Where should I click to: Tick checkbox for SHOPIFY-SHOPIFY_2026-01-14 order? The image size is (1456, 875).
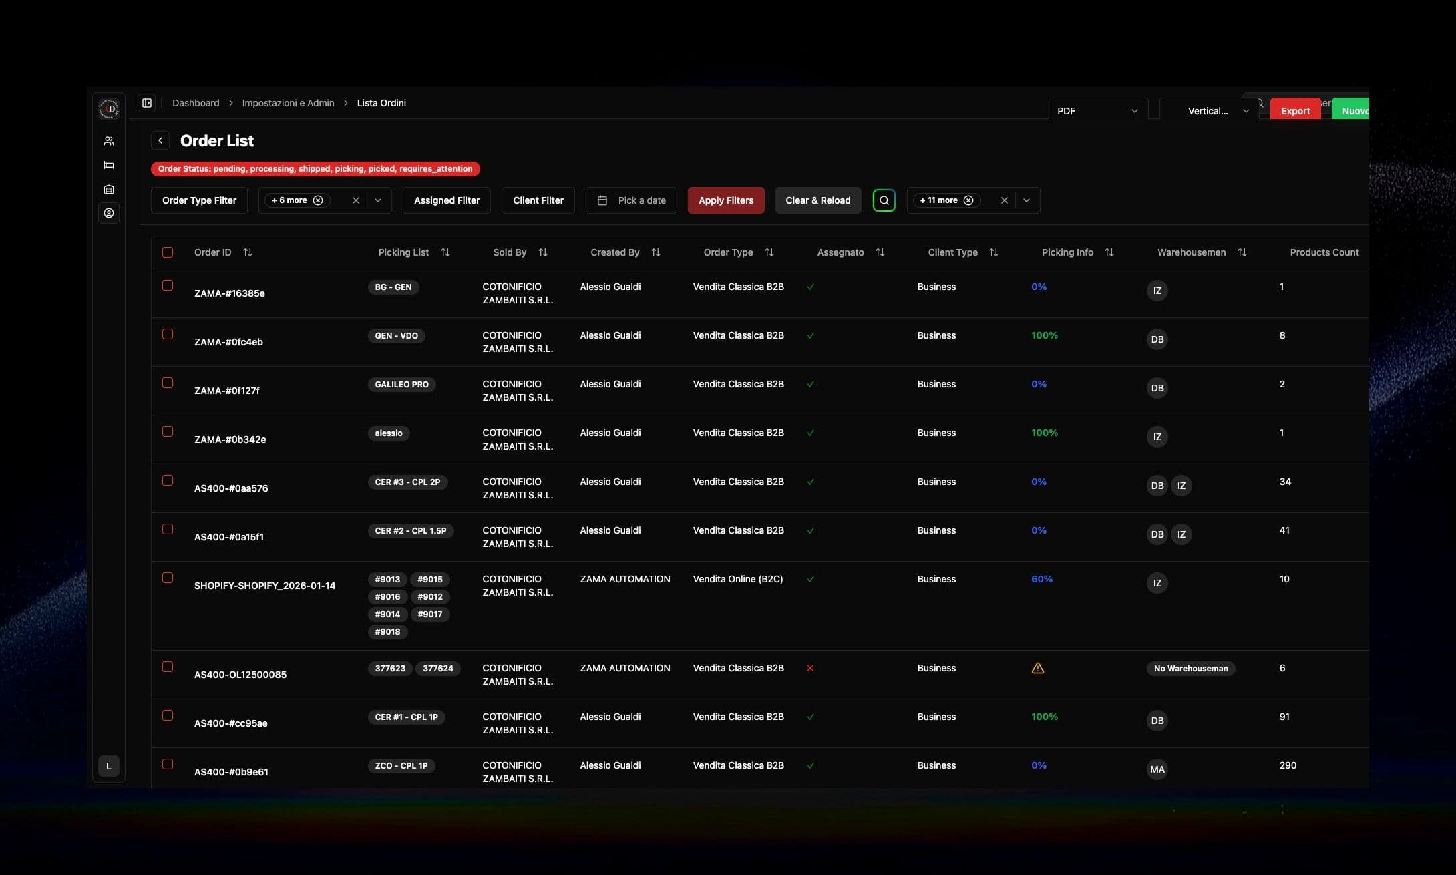point(168,578)
